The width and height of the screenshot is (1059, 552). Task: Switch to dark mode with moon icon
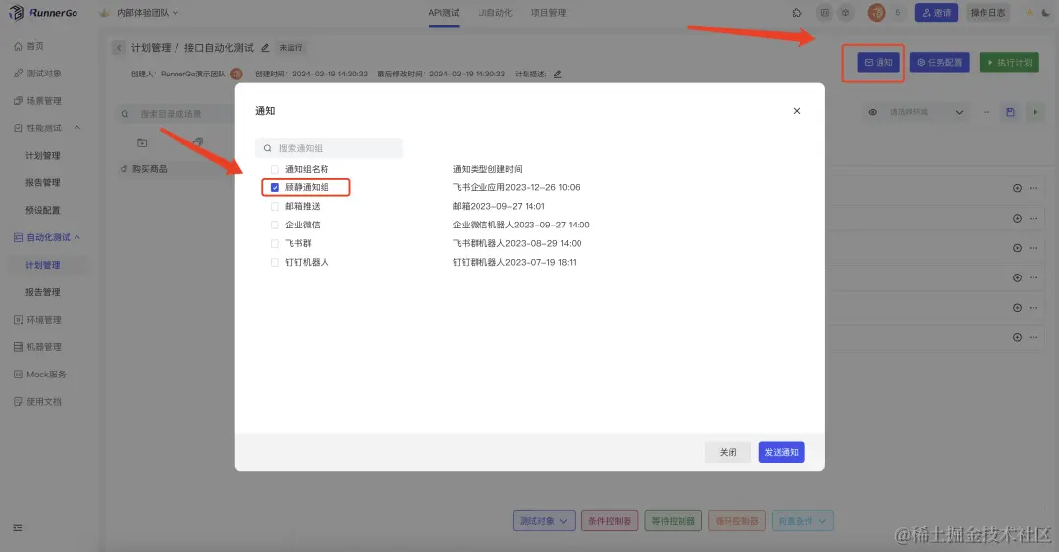coord(1047,12)
